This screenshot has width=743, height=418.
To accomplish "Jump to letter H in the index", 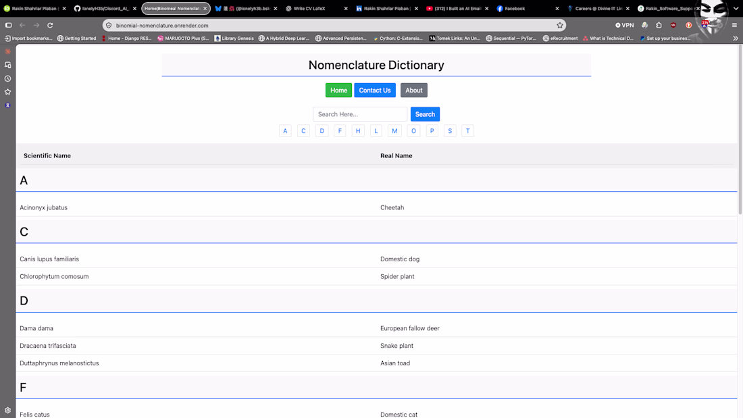I will (x=358, y=131).
